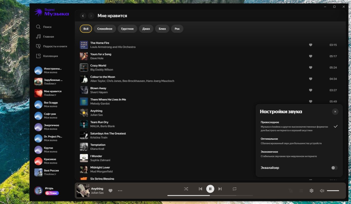Open sound settings gear icon
Screen dimensions: 351x204
coord(311,191)
